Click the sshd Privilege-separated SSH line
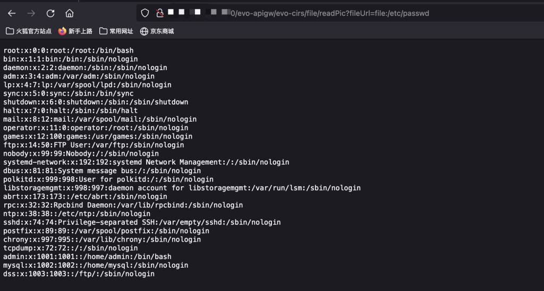 point(142,222)
